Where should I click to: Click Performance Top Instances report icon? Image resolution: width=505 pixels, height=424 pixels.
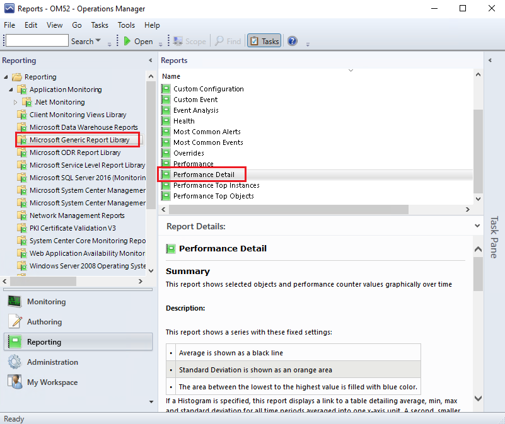pos(166,185)
